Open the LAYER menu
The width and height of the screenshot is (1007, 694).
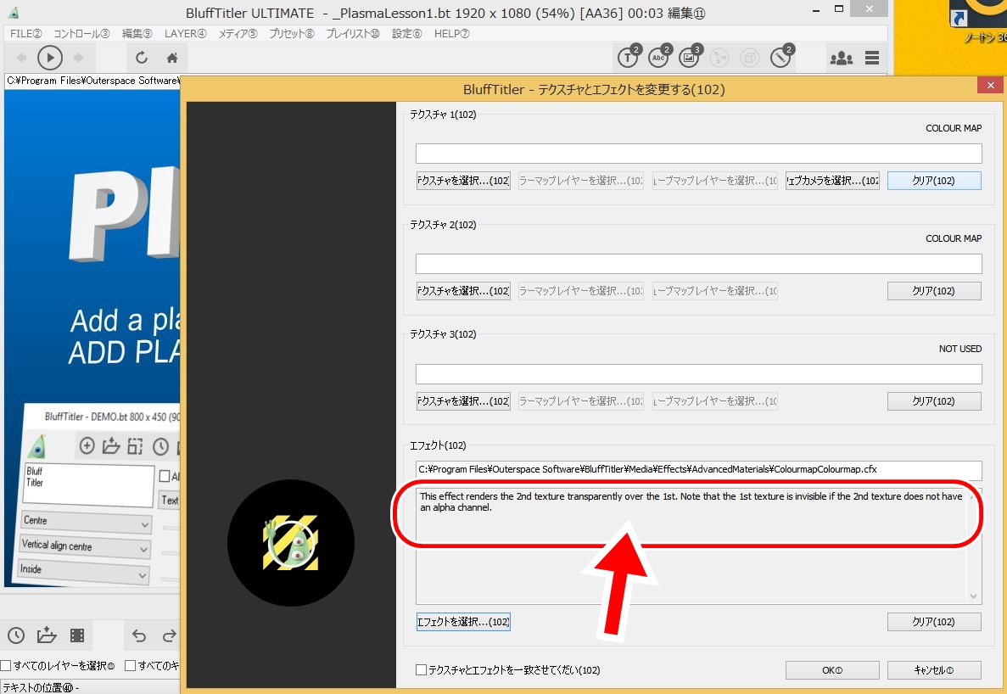click(x=185, y=33)
